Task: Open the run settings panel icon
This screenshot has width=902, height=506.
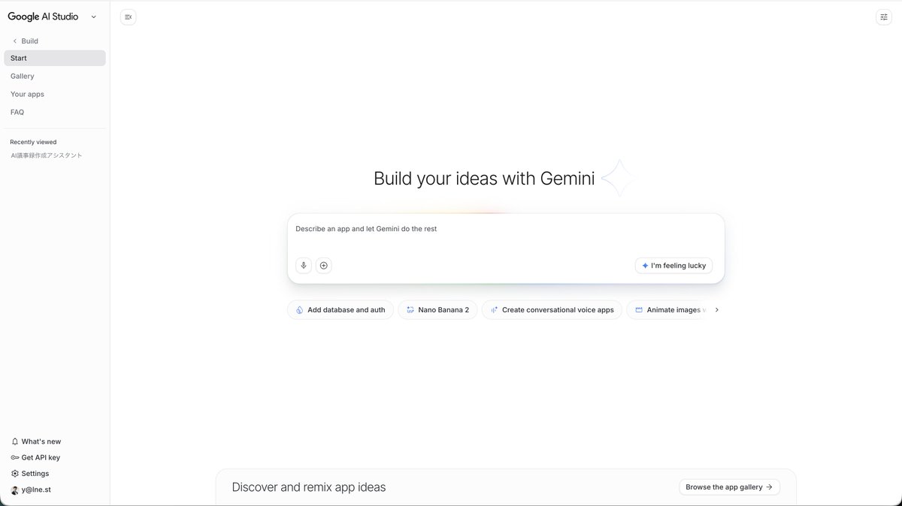Action: coord(883,17)
